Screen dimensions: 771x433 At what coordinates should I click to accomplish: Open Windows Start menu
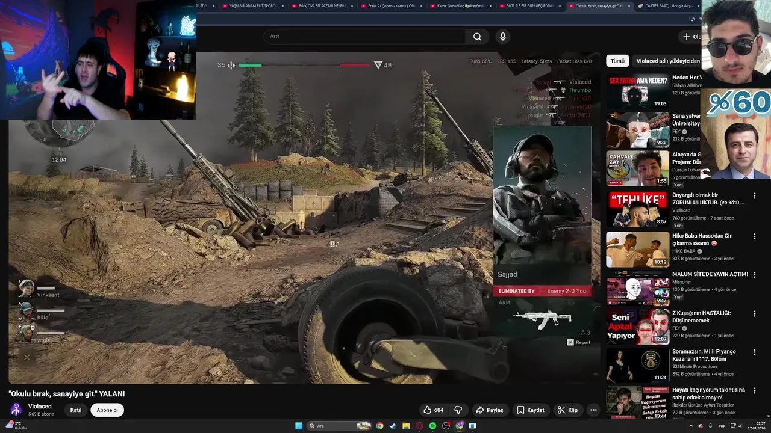(299, 426)
